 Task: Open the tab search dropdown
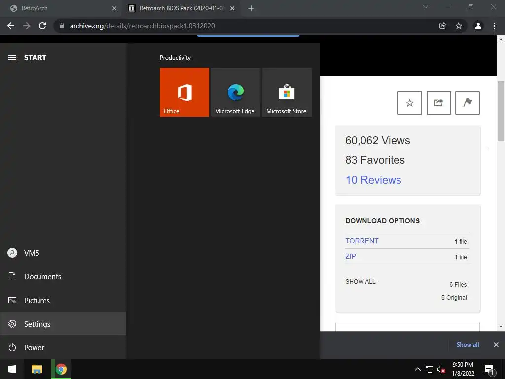click(x=426, y=7)
